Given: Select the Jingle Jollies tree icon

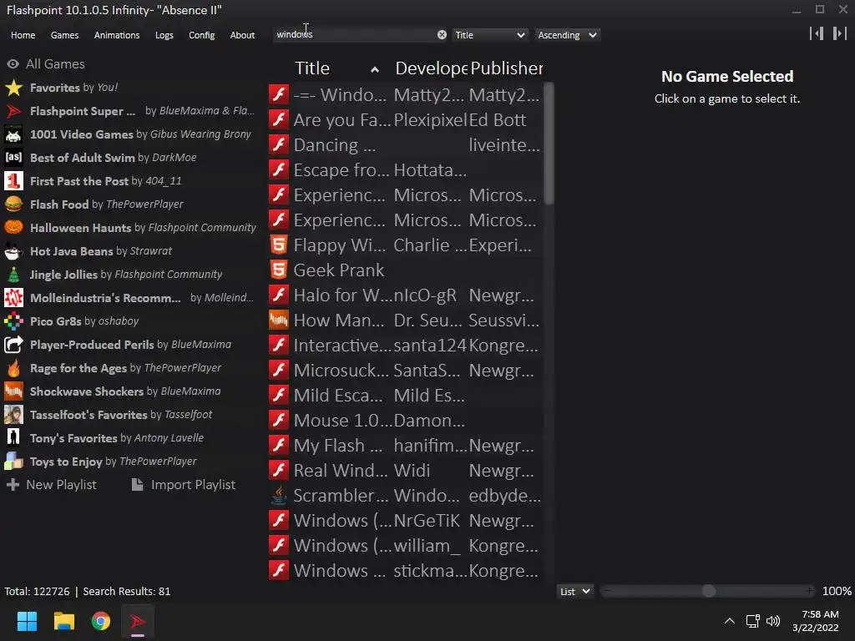Looking at the screenshot, I should coord(13,275).
